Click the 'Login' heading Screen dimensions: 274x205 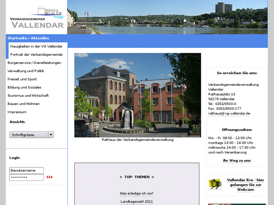coord(14,158)
